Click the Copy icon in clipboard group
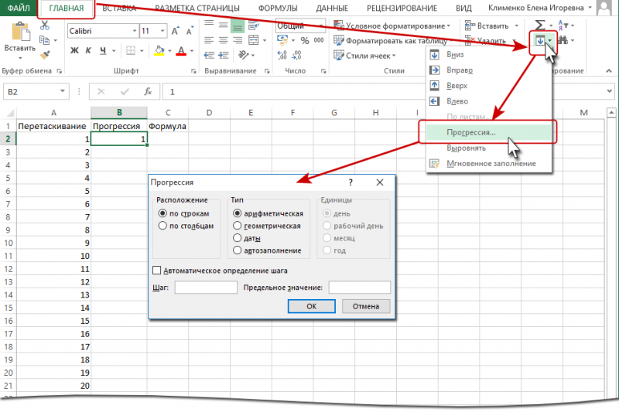The height and width of the screenshot is (412, 619). pos(44,40)
